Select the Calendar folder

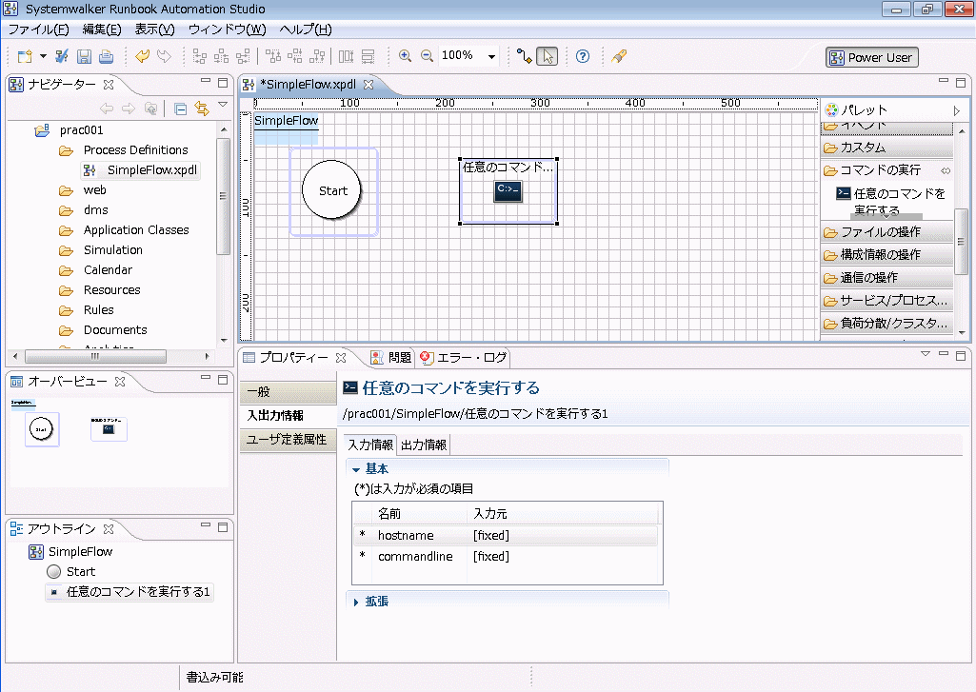tap(109, 269)
